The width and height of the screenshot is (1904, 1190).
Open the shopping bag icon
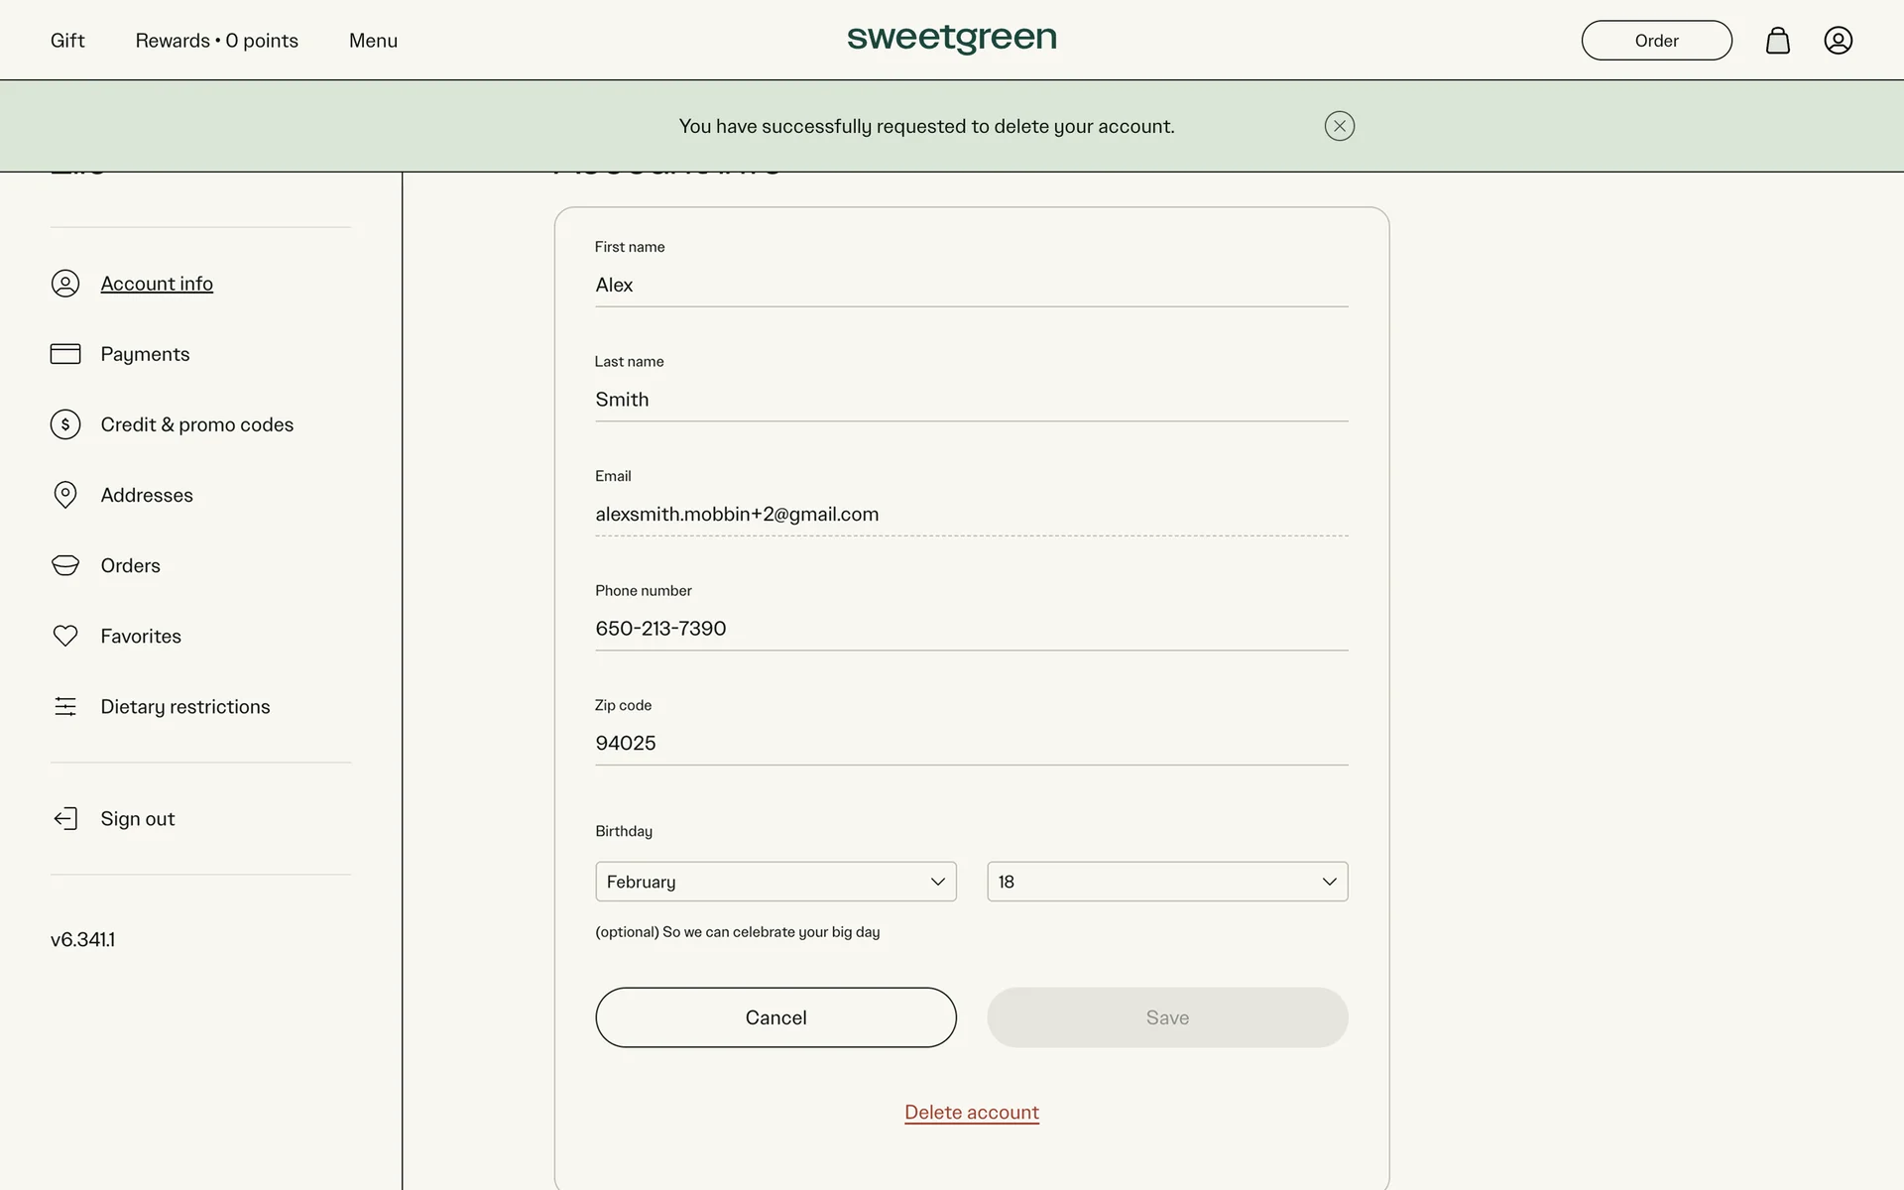[x=1777, y=41]
